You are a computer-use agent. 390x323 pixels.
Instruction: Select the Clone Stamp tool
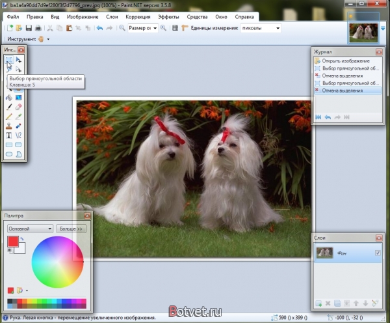[x=9, y=126]
